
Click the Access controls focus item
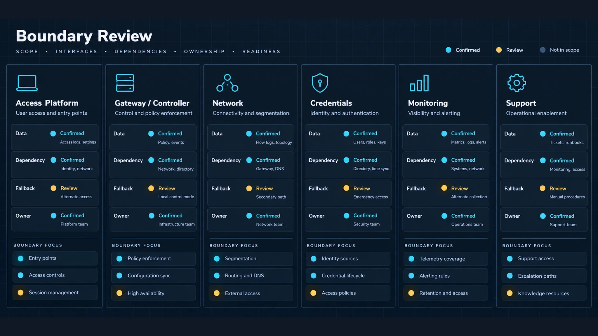tap(55, 275)
